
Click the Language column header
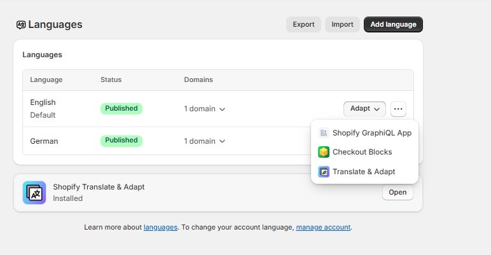[x=46, y=80]
